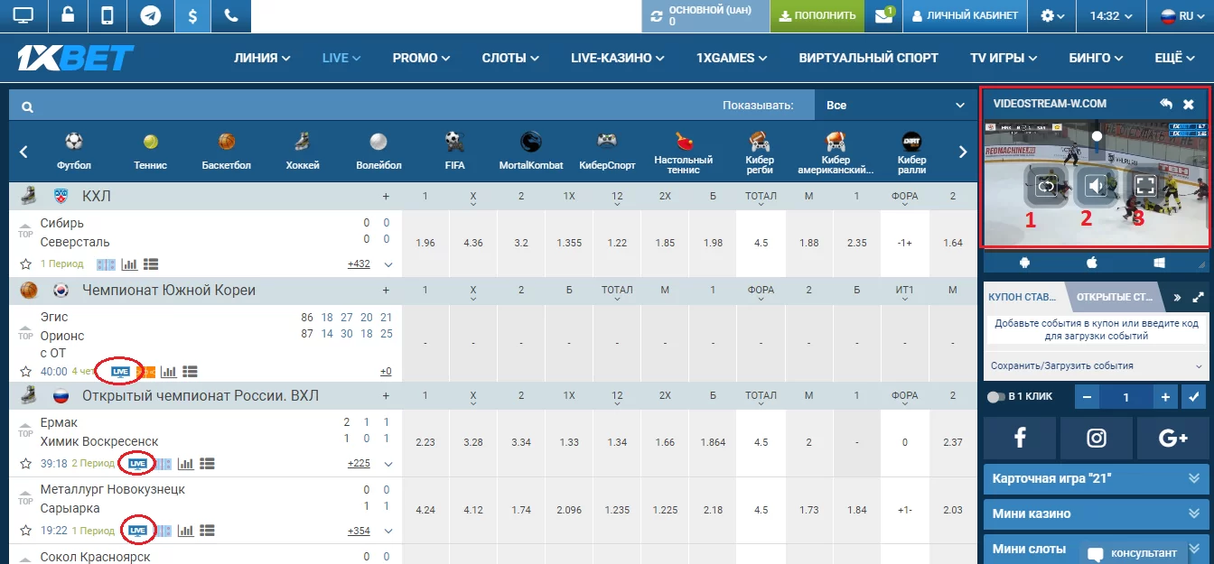Screen dimensions: 1214x564
Task: Click the phone callback icon
Action: [x=230, y=15]
